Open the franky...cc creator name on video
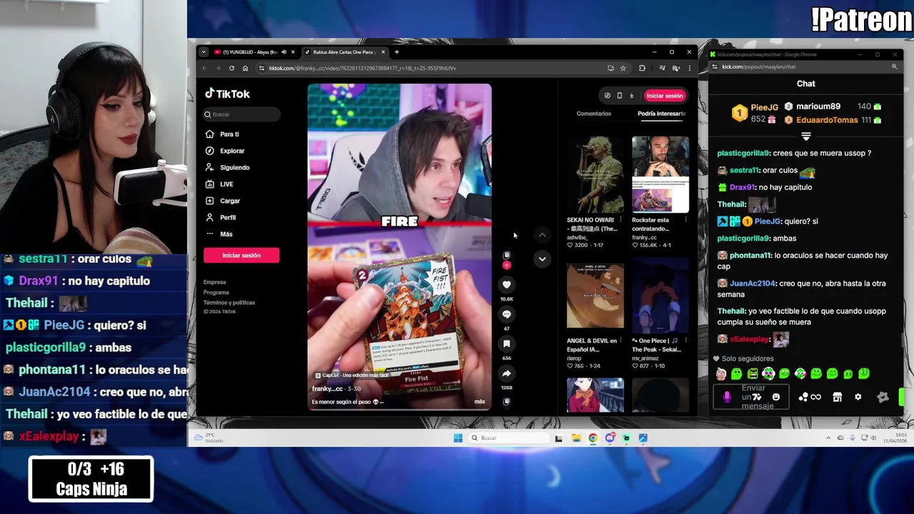 click(327, 389)
